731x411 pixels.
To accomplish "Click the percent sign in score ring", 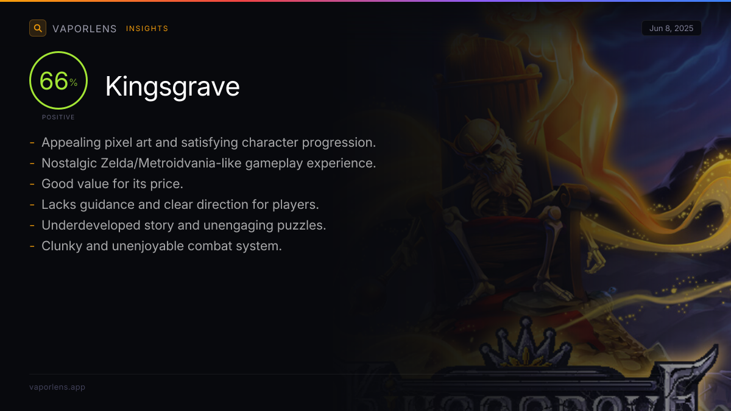I will pyautogui.click(x=73, y=83).
